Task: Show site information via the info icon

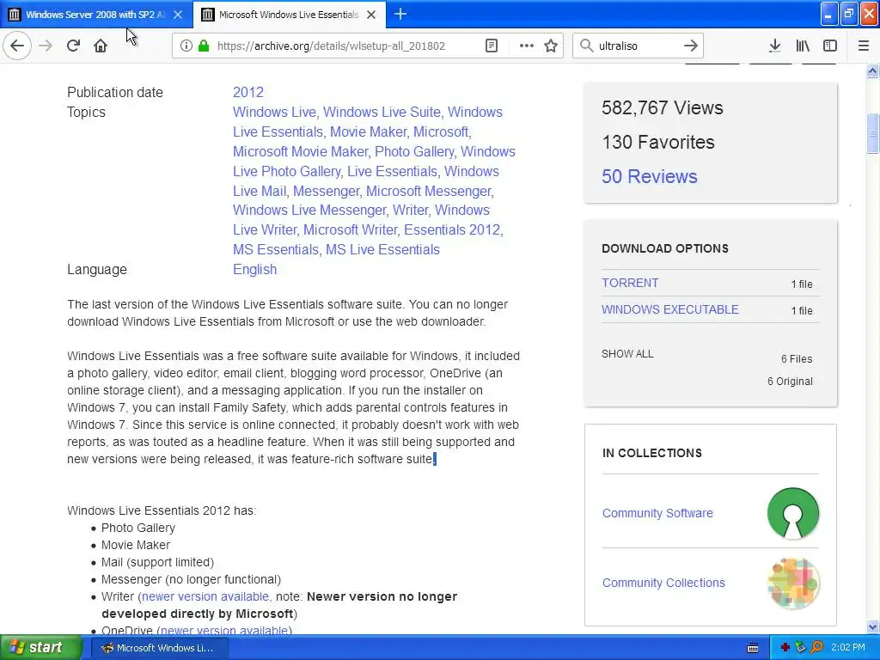Action: (186, 46)
